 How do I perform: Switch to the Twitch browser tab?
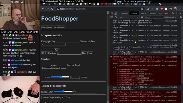[44, 4]
